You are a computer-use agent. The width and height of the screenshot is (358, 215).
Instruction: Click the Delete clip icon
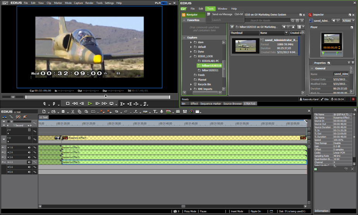102,112
